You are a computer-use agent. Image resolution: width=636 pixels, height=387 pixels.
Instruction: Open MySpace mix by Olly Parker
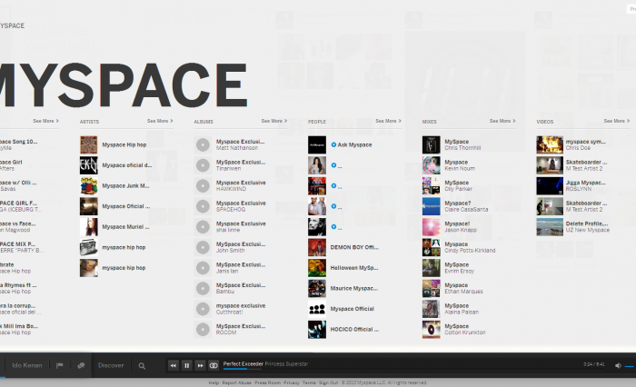click(x=432, y=186)
